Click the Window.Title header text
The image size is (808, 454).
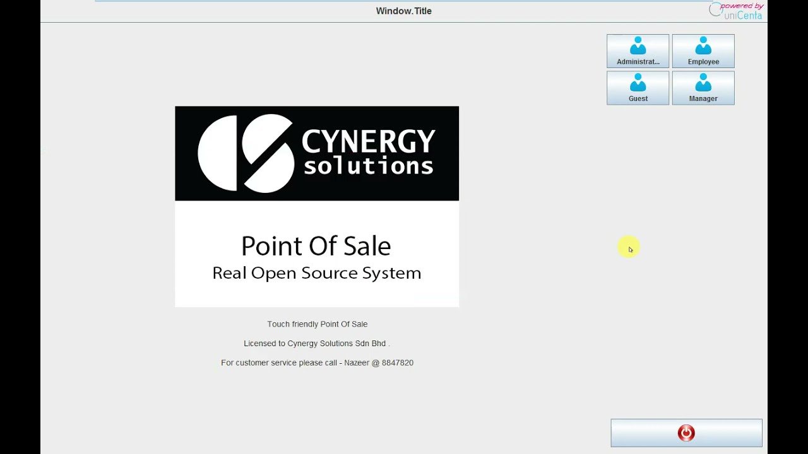(404, 11)
